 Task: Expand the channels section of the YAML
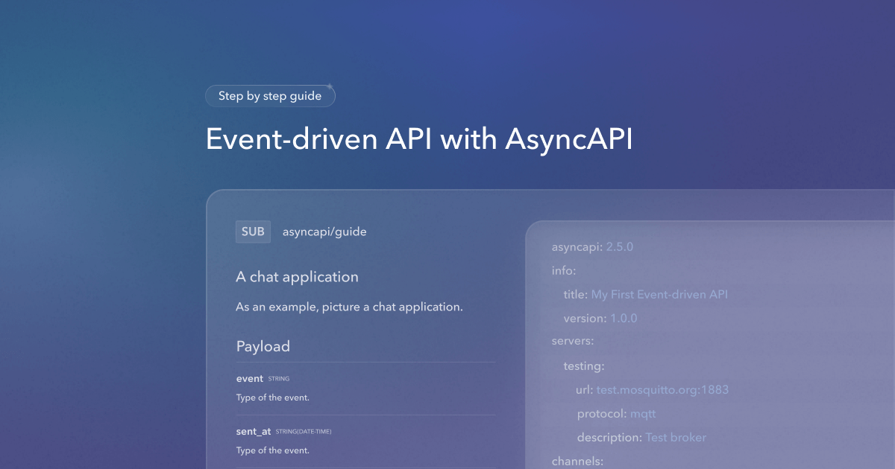[578, 461]
